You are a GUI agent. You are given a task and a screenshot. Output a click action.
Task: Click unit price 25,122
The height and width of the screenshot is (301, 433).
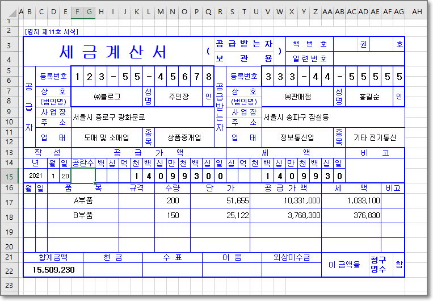point(220,215)
